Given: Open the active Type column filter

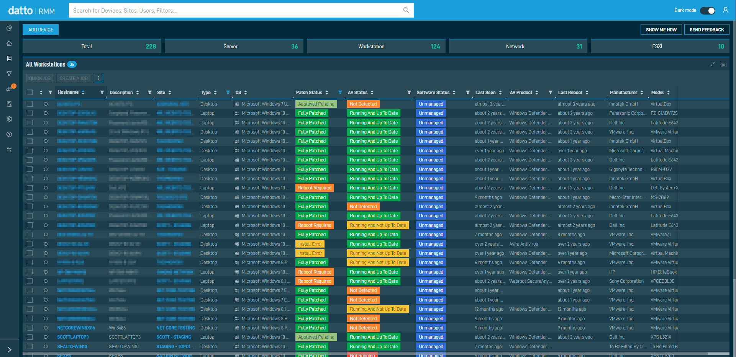Looking at the screenshot, I should tap(228, 92).
